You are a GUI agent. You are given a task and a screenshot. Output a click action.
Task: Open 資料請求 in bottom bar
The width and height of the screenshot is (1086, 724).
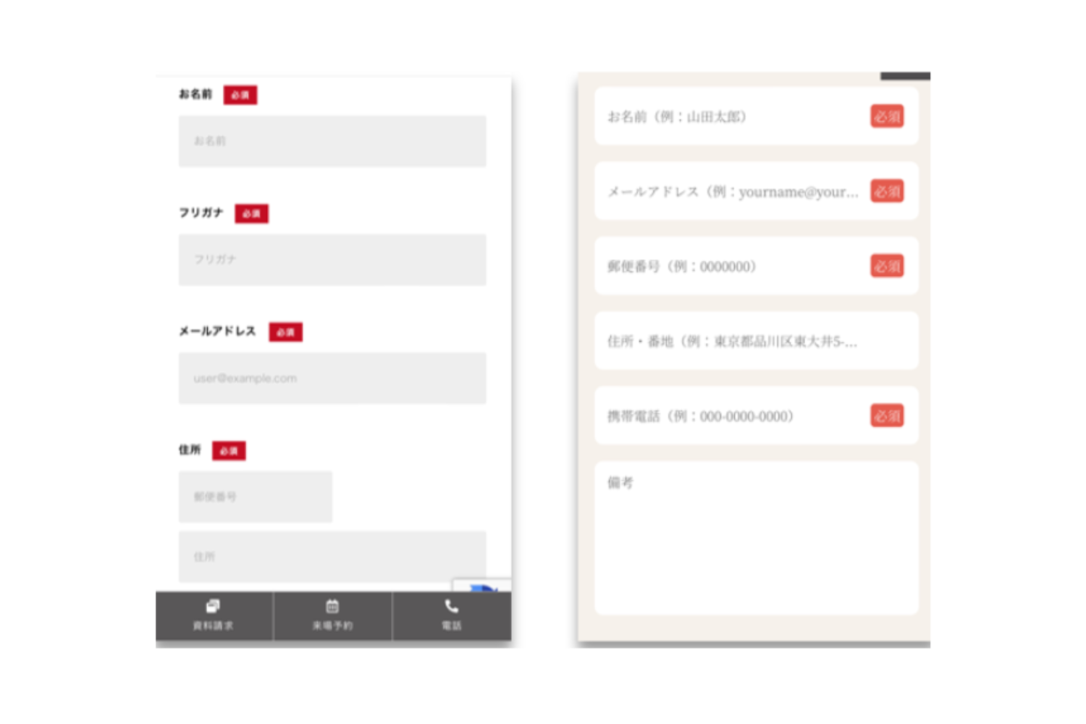coord(214,616)
